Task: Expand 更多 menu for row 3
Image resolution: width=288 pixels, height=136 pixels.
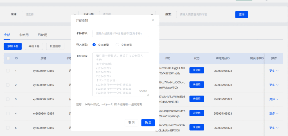Action: coord(274,99)
